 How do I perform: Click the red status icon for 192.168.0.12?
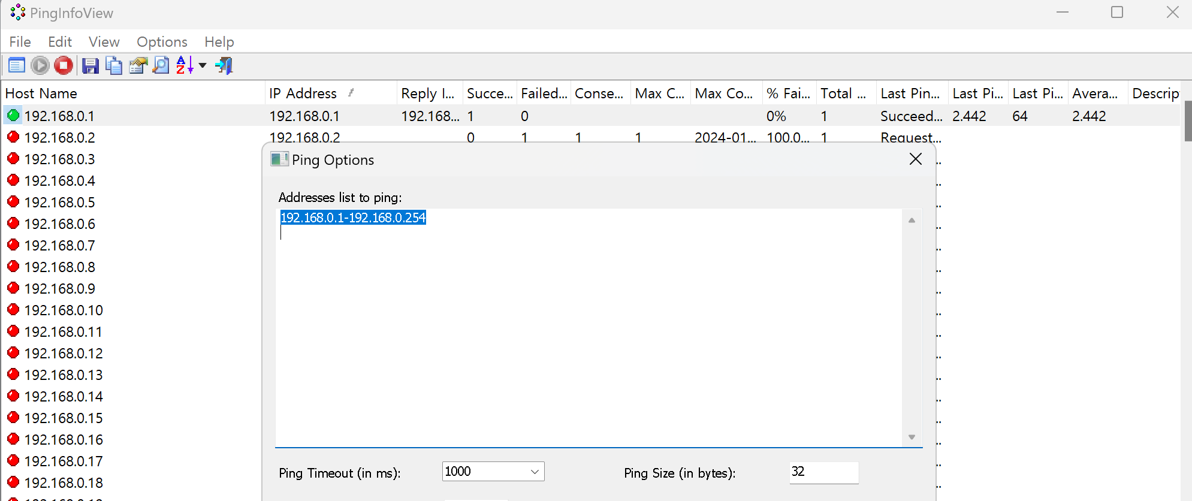[13, 352]
